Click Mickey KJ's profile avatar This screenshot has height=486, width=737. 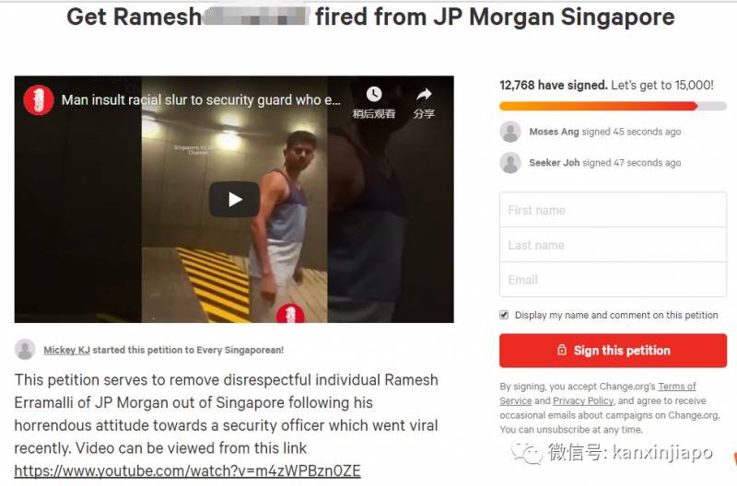(25, 350)
